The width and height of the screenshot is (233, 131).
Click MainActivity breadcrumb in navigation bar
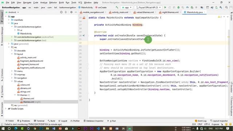click(x=86, y=7)
